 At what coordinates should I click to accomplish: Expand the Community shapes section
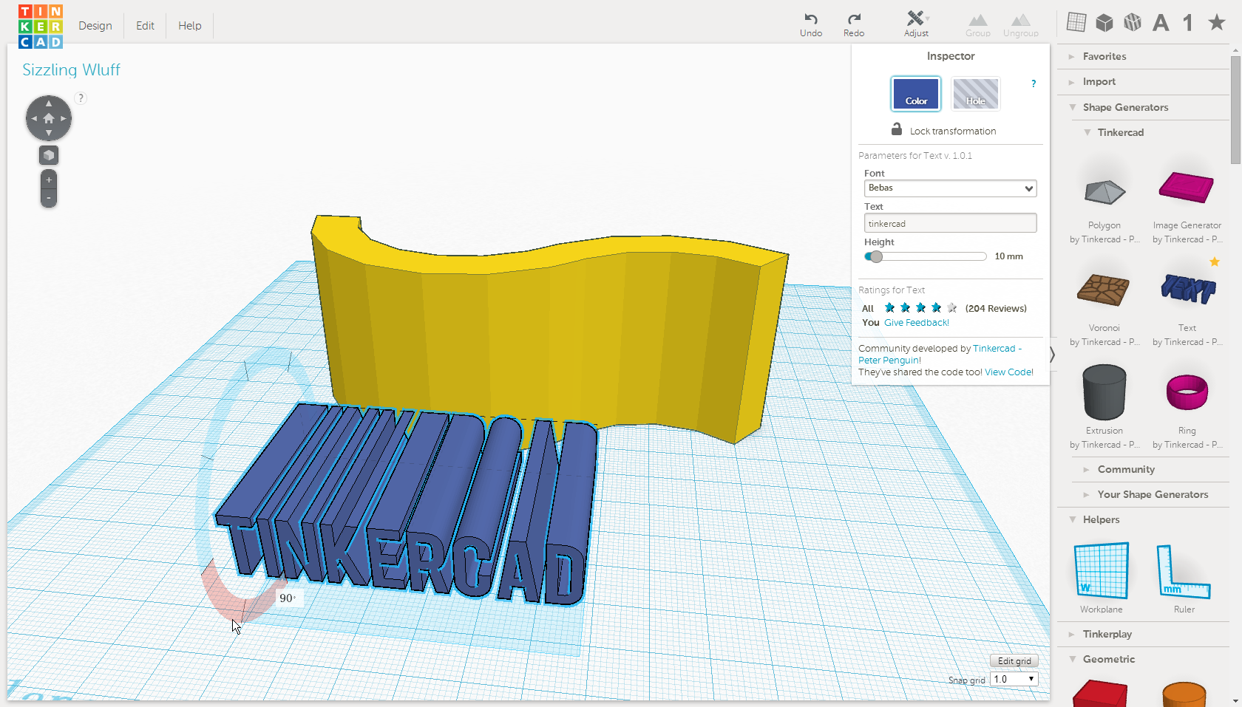click(1127, 469)
